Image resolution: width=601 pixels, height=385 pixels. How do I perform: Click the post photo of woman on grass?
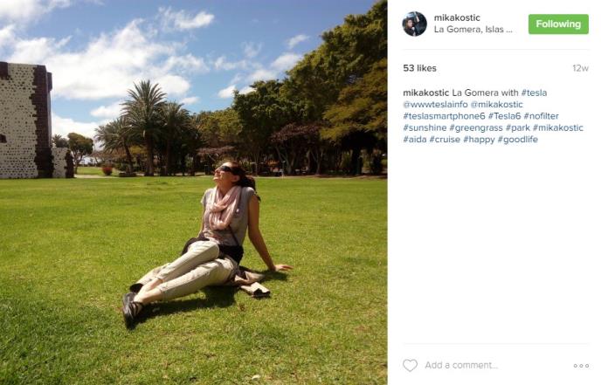(194, 192)
